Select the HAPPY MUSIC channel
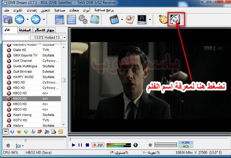Image resolution: width=231 pixels, height=158 pixels. coord(32,77)
